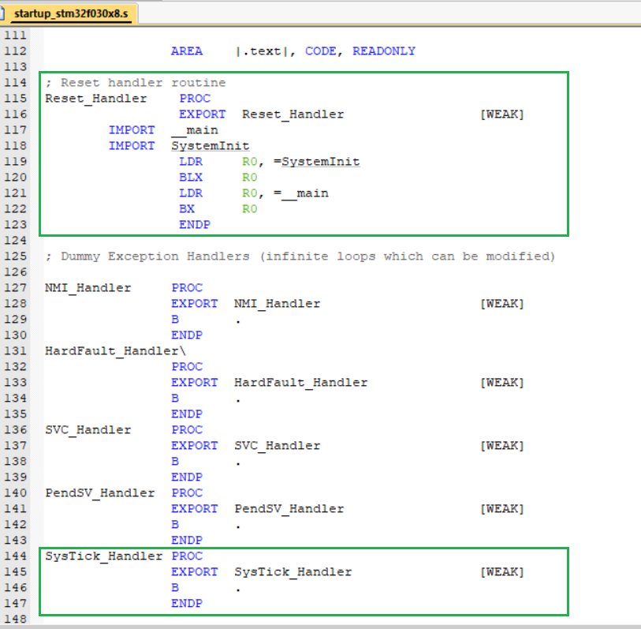Click the SVC_Handler label on line 136
The image size is (641, 629).
[x=88, y=429]
